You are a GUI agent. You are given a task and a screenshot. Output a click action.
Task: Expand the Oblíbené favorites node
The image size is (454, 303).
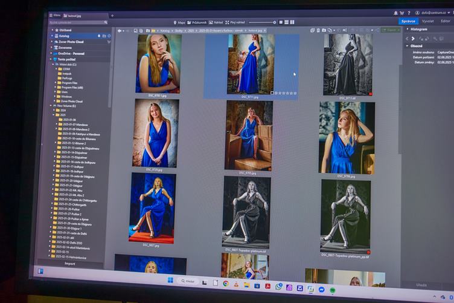coord(53,30)
